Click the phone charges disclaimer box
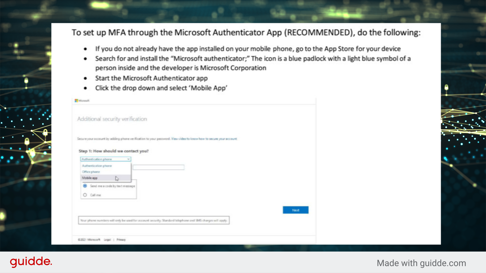Screen dimensions: 486x273 [154, 220]
